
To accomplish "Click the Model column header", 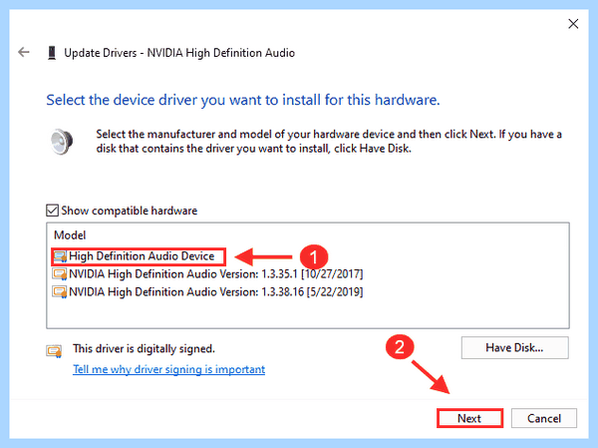I will click(70, 235).
